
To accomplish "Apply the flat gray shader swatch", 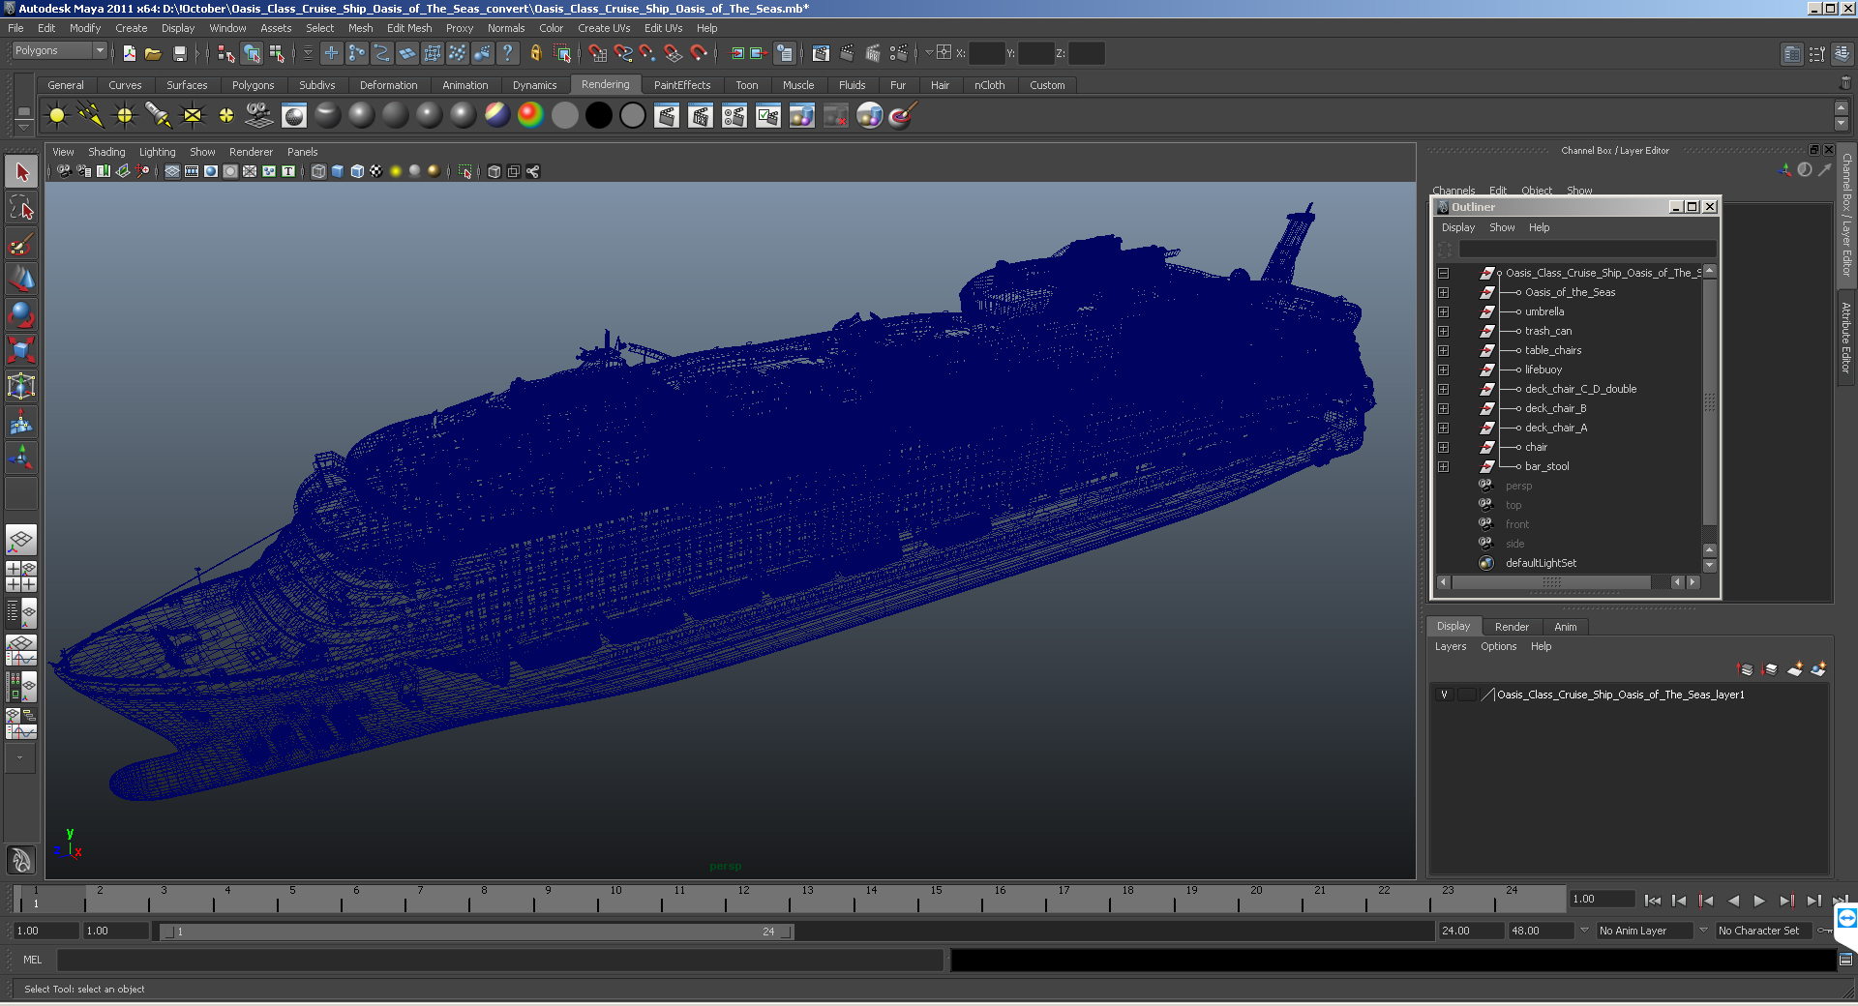I will click(x=565, y=116).
